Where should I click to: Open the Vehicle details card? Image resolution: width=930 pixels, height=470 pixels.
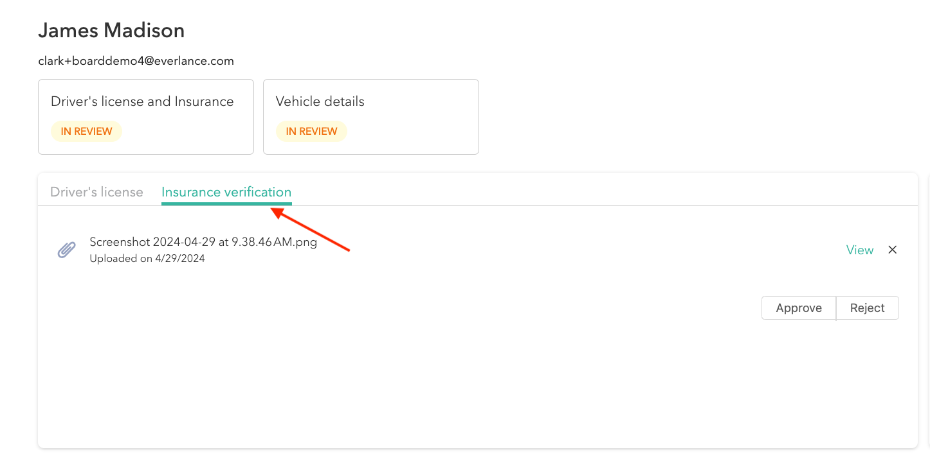point(370,117)
